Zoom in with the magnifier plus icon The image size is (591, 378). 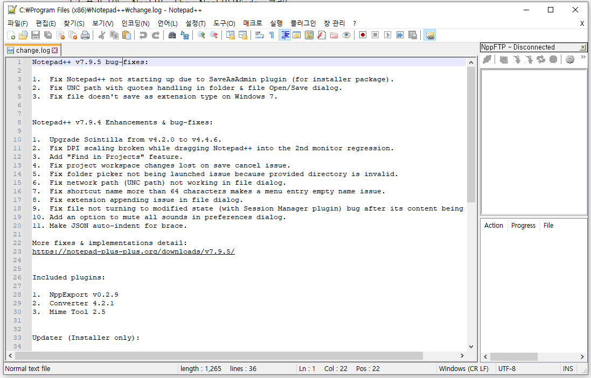coord(201,36)
